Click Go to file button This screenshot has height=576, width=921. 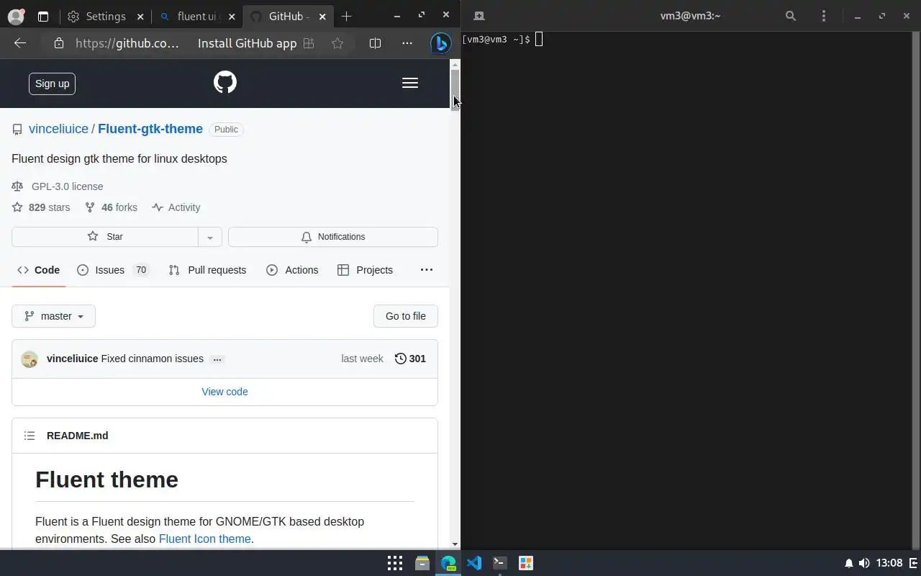[406, 316]
